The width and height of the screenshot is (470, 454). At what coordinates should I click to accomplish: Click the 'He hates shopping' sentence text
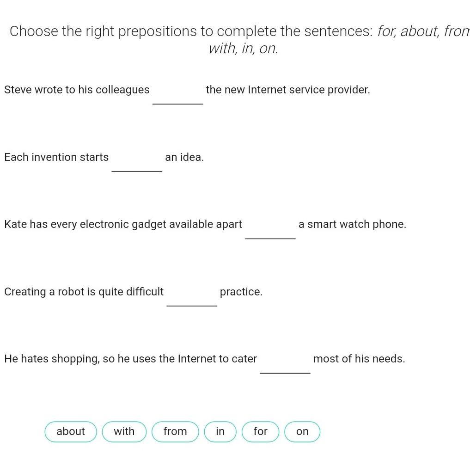(x=130, y=359)
